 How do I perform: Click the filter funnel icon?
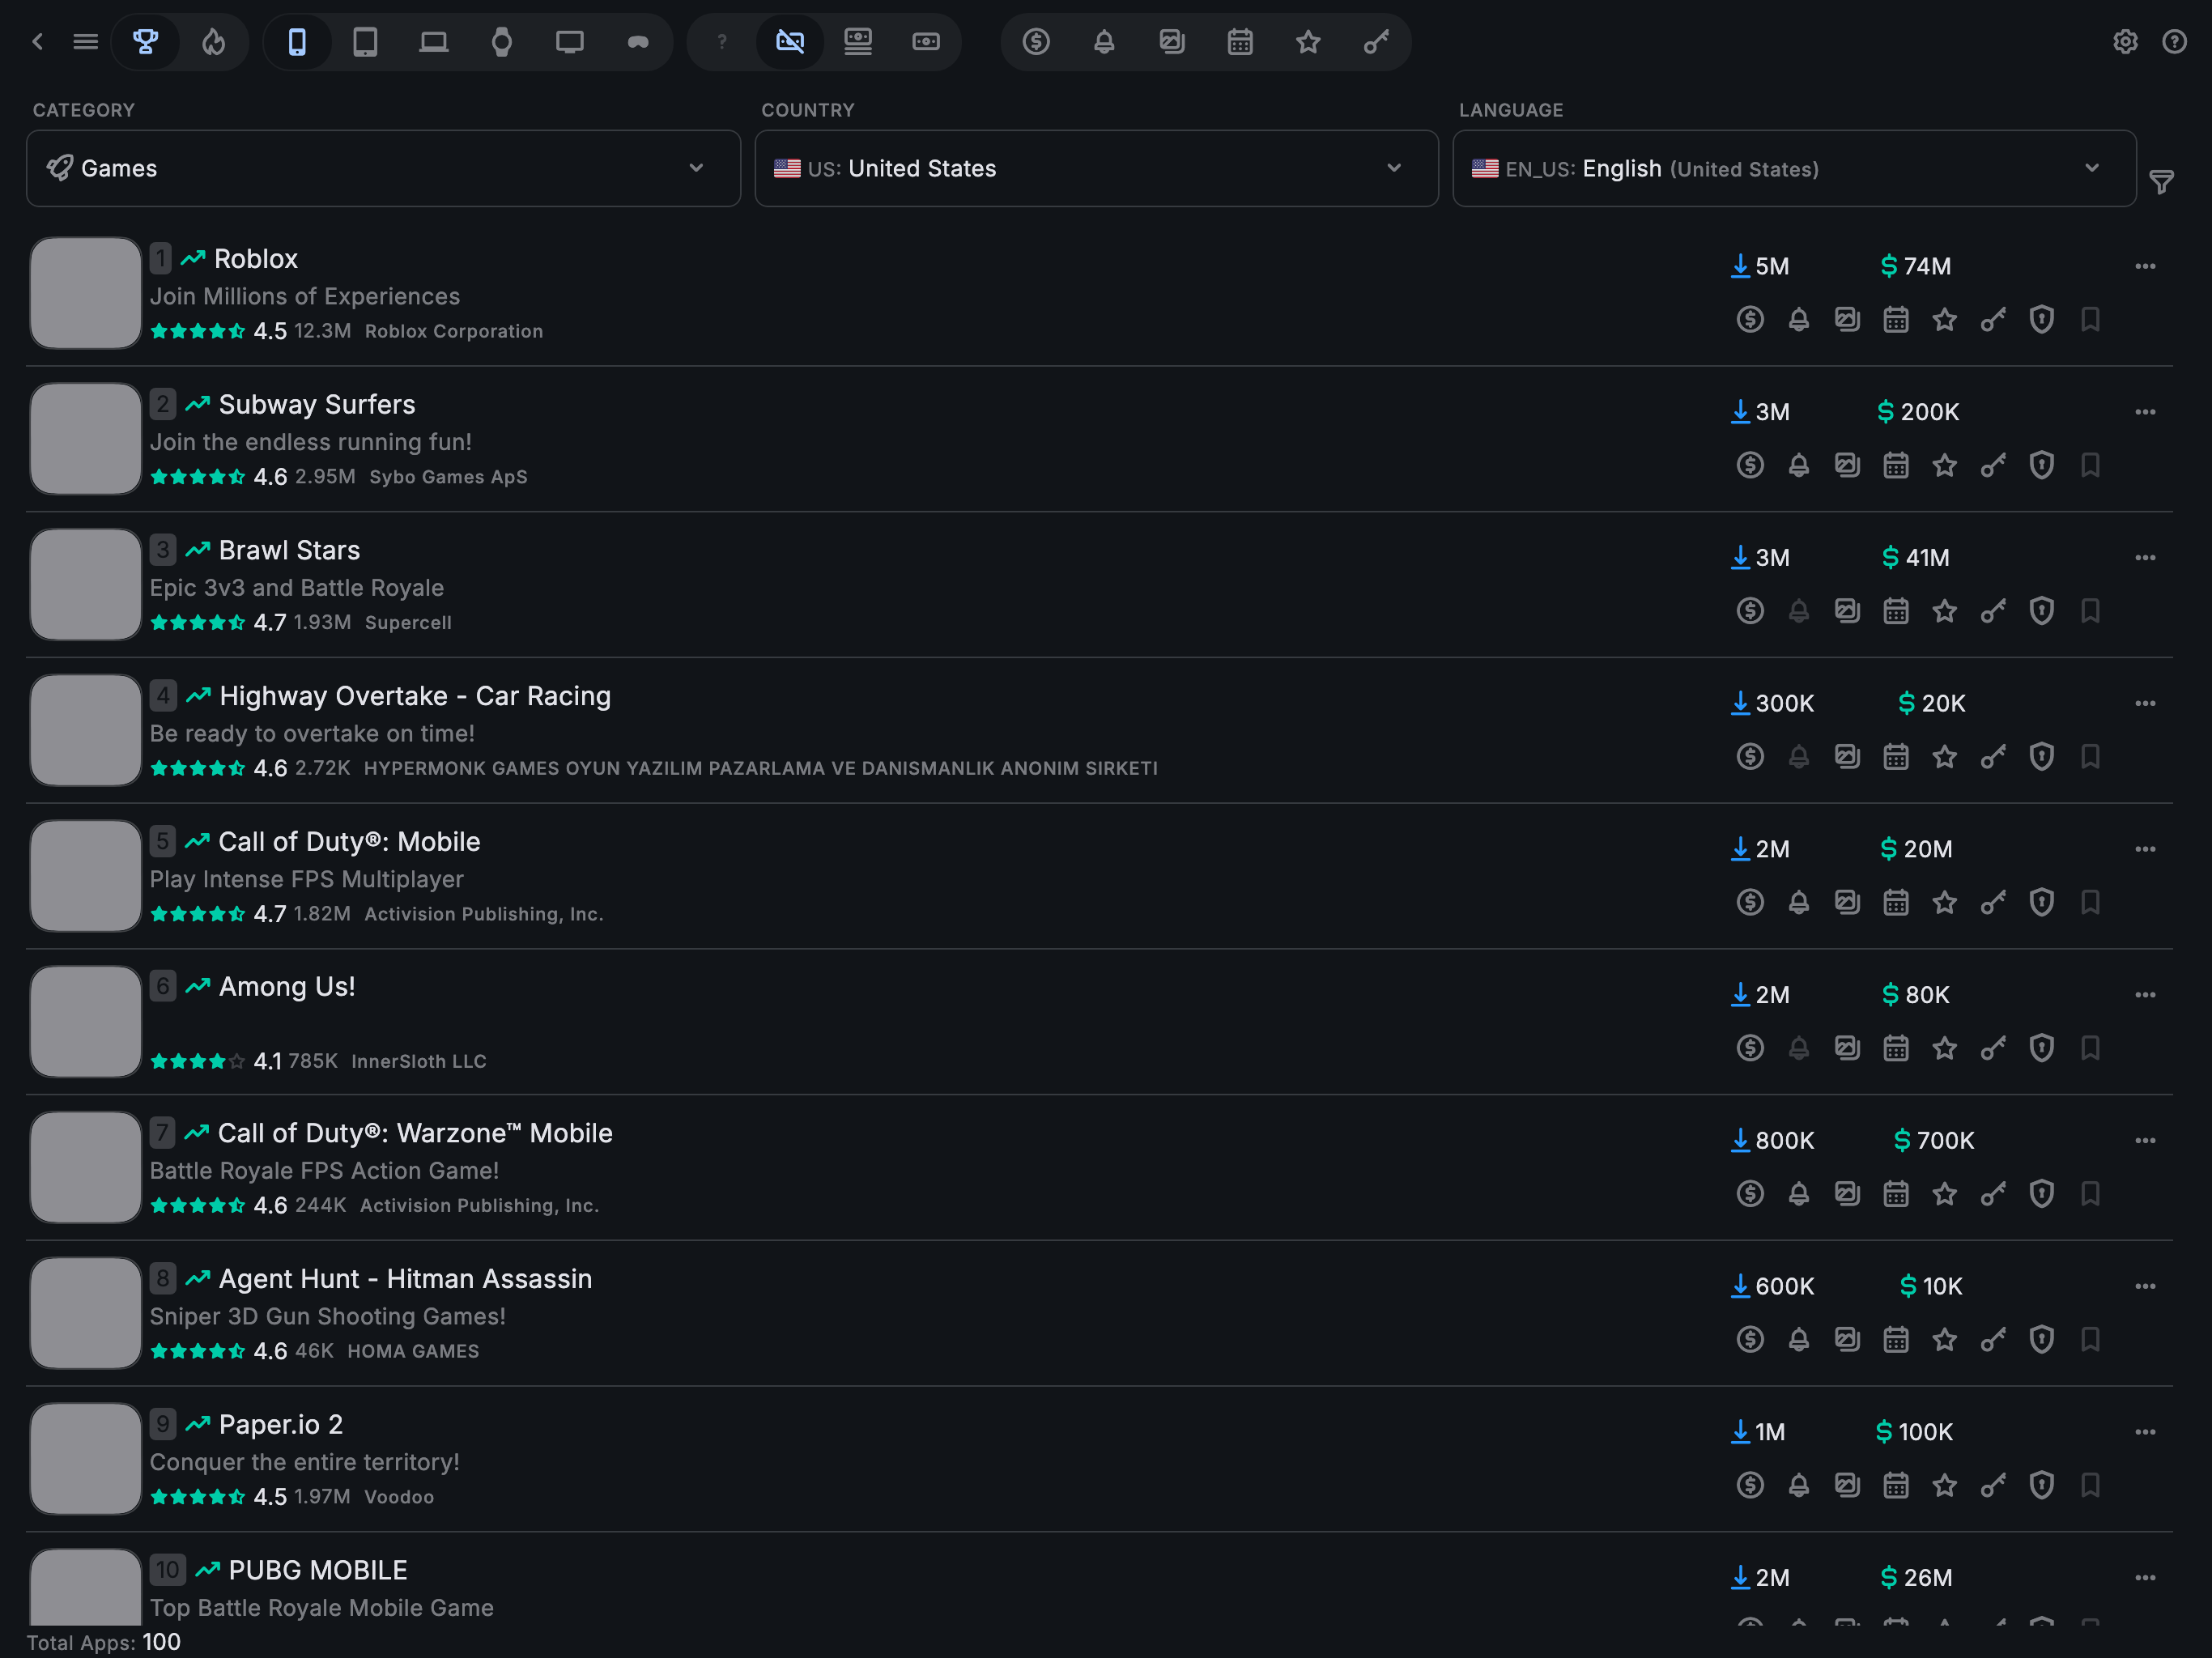(x=2161, y=182)
